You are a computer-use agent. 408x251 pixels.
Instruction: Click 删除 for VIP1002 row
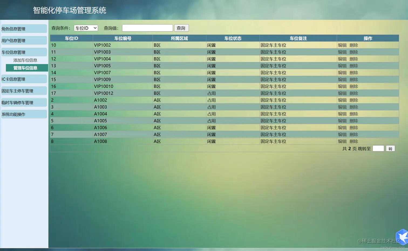[x=354, y=45]
